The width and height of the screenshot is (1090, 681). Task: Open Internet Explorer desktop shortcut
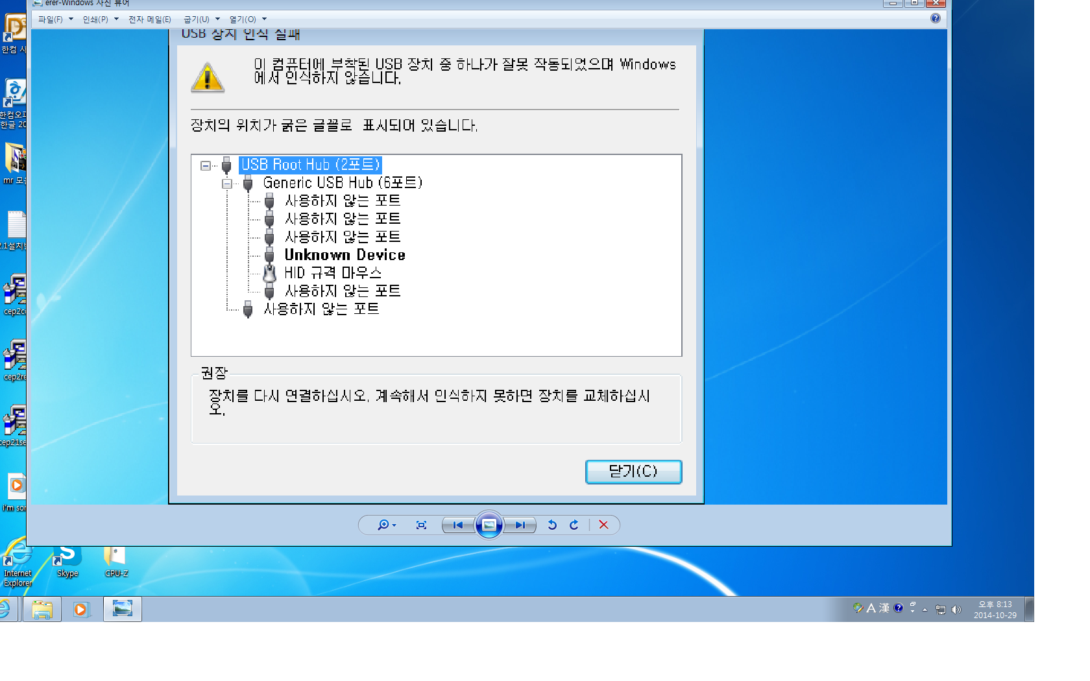18,563
